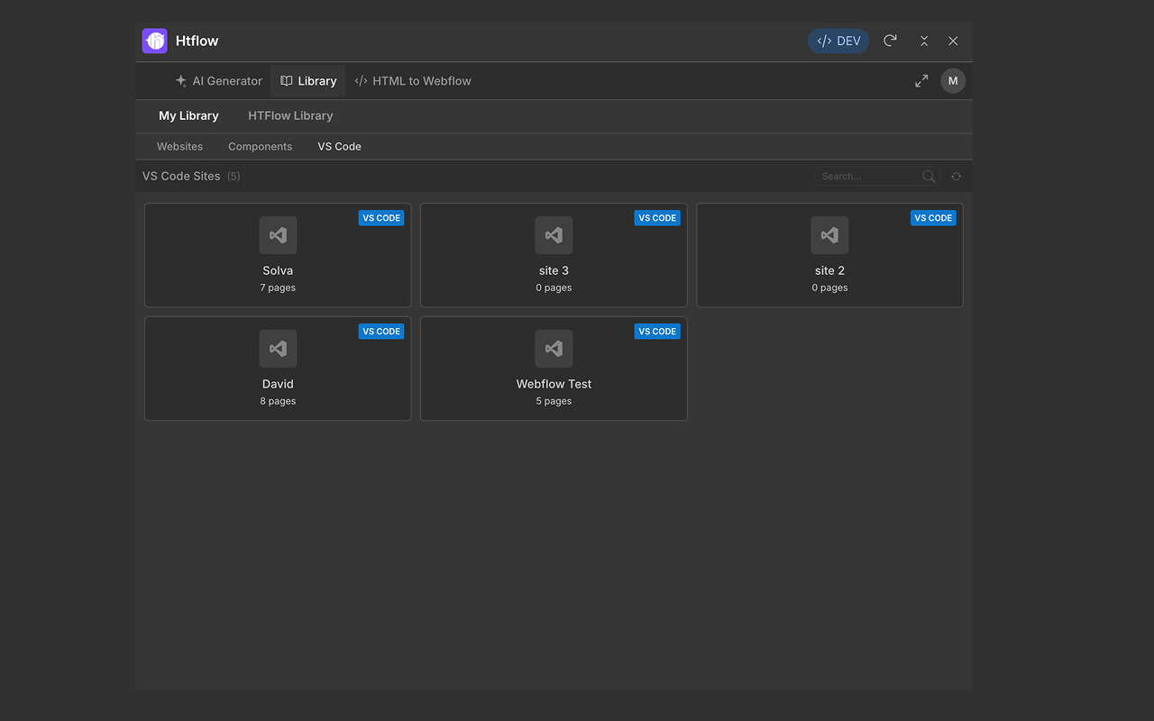Click the VS CODE badge on Solva card
Image resolution: width=1154 pixels, height=721 pixels.
tap(381, 218)
